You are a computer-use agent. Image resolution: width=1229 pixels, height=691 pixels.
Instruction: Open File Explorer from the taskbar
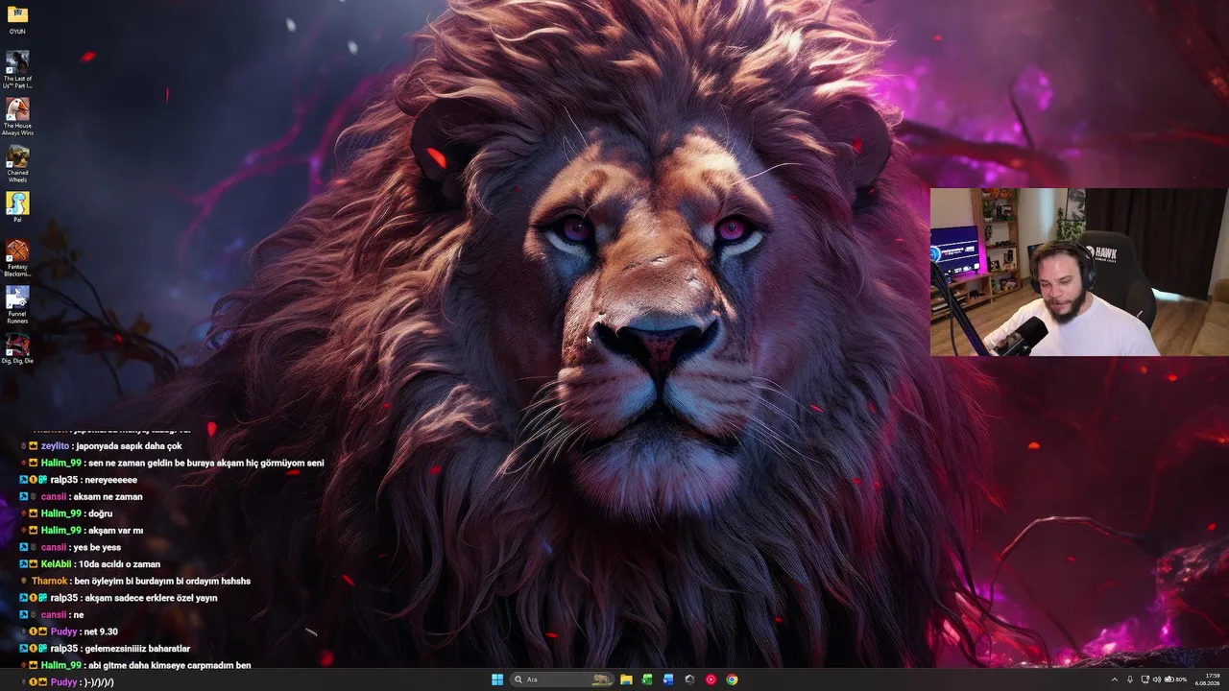(x=626, y=679)
